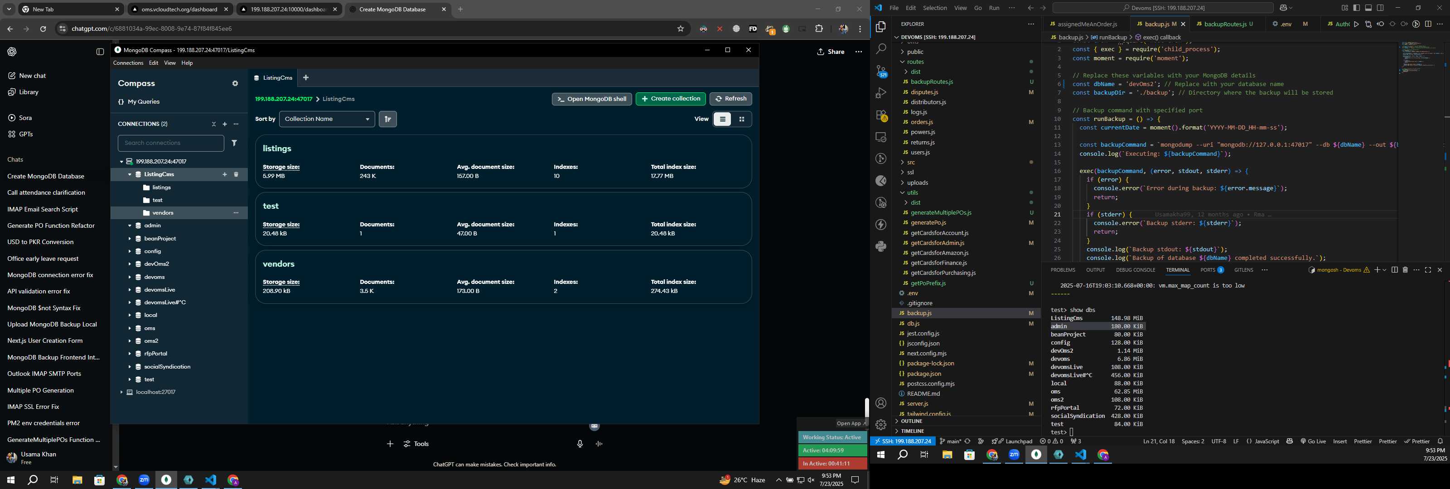Click Search connections input field
1450x489 pixels.
(170, 144)
